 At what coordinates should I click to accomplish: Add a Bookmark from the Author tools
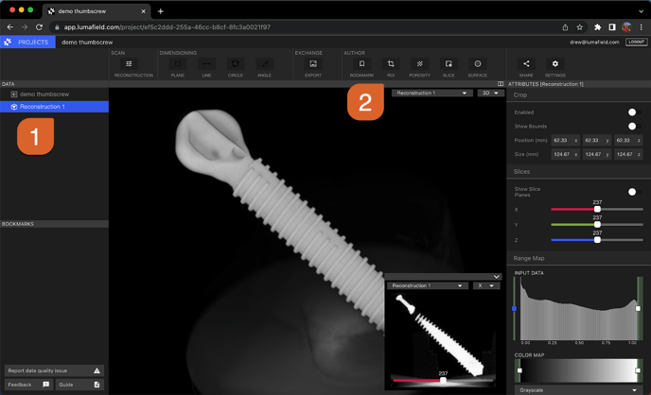[x=361, y=66]
